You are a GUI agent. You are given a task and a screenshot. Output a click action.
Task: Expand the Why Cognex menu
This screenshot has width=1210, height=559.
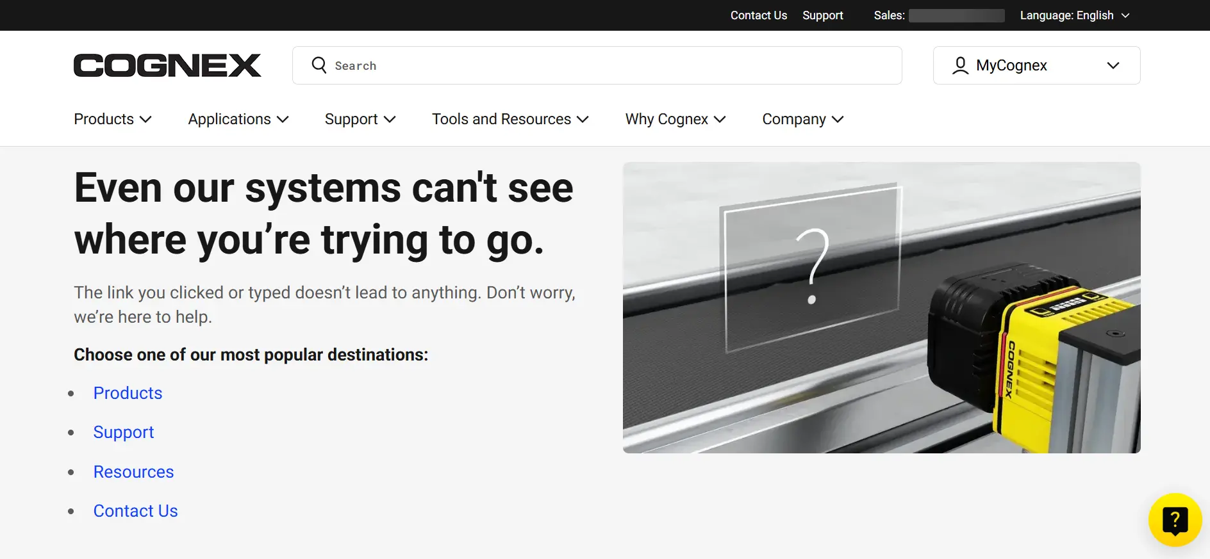click(x=675, y=119)
